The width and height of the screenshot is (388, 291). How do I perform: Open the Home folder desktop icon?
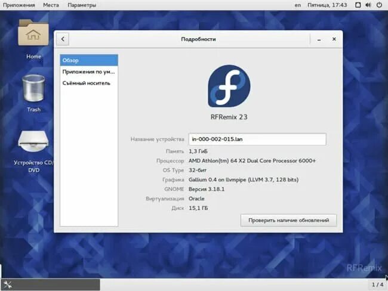[33, 33]
